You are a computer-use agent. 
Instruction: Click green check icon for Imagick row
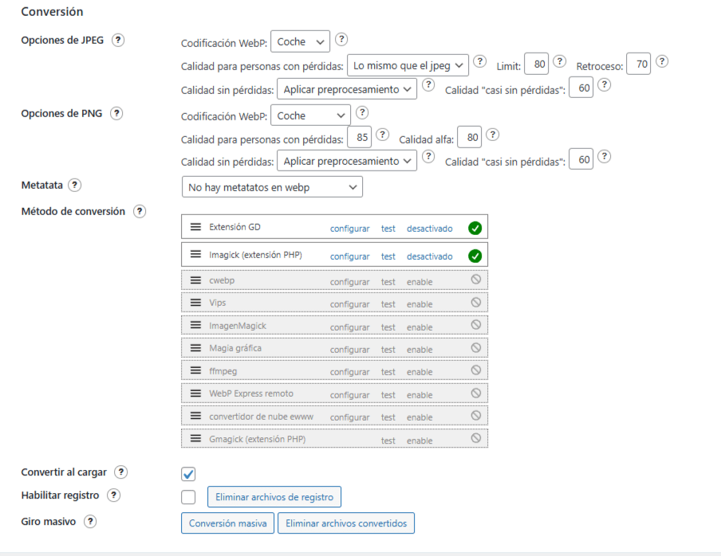tap(475, 256)
